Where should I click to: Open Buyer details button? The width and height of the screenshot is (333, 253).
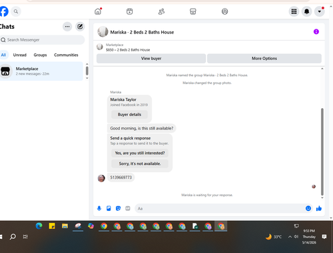[x=129, y=115]
